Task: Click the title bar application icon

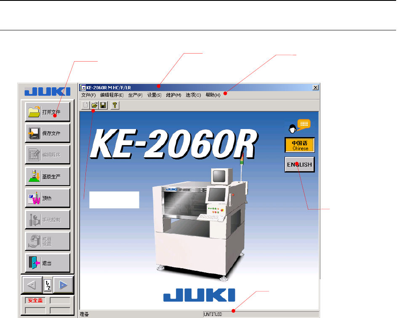Action: (x=83, y=88)
